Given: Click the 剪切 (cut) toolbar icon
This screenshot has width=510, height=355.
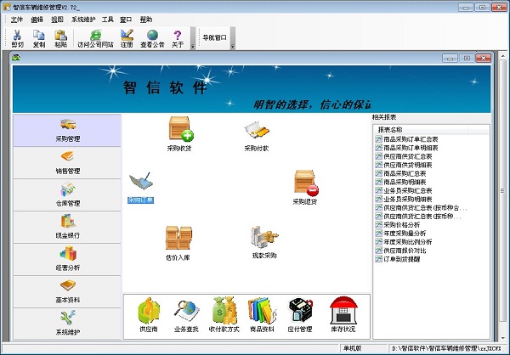Looking at the screenshot, I should click(17, 38).
